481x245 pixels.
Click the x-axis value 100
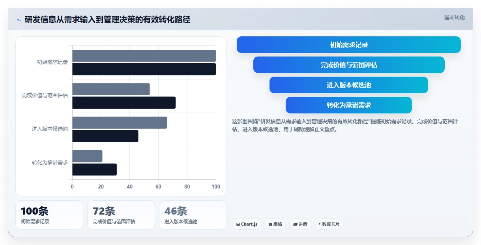click(216, 187)
